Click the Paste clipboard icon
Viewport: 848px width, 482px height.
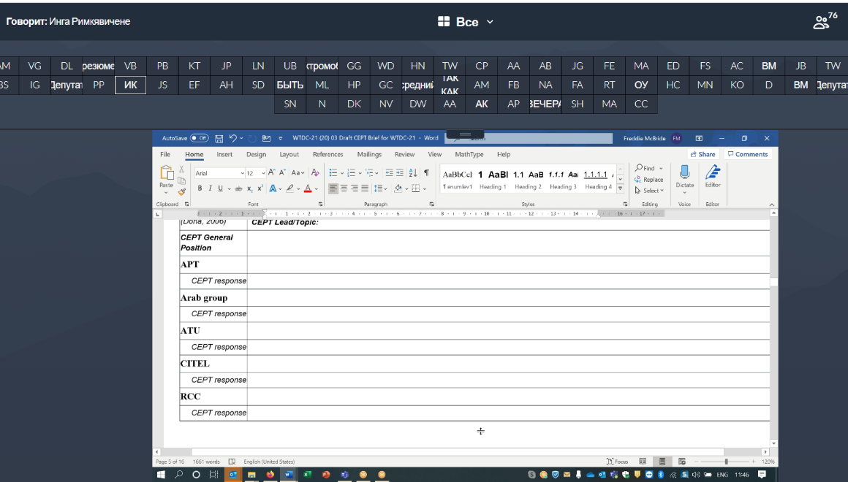(x=167, y=173)
